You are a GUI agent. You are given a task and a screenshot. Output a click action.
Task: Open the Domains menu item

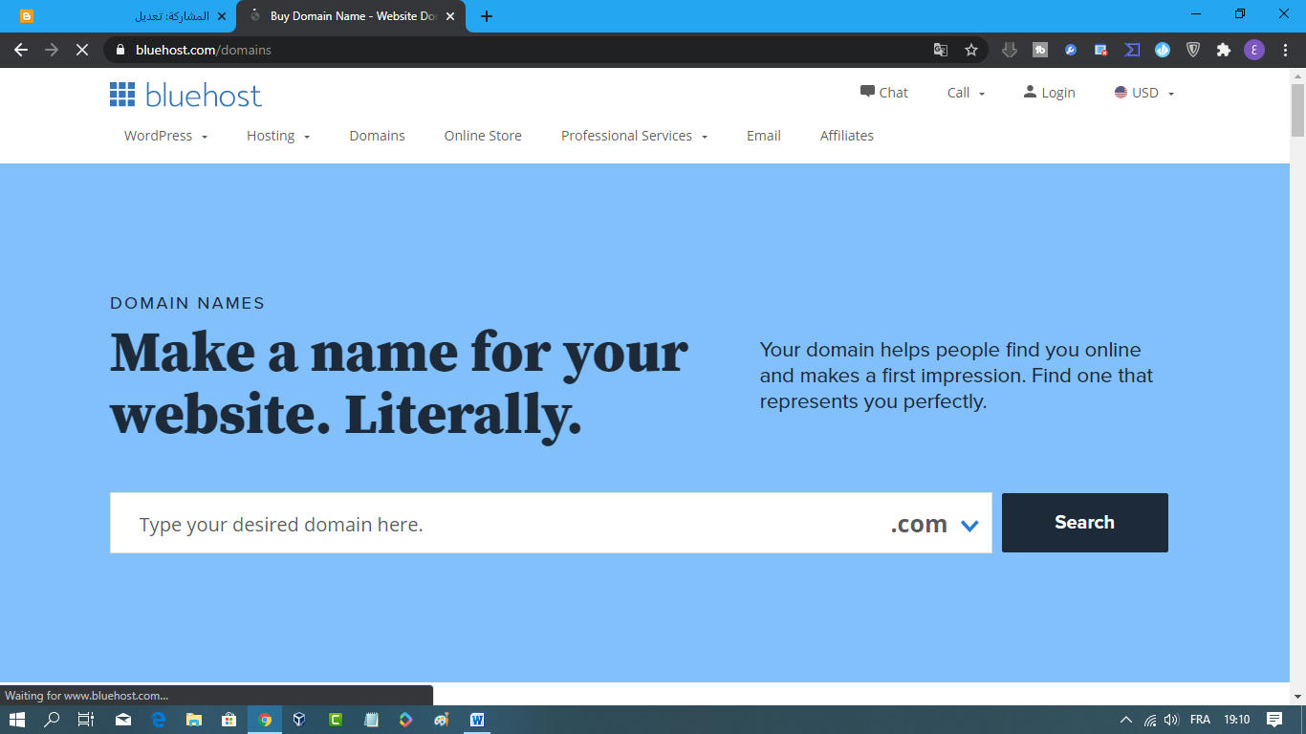point(377,136)
